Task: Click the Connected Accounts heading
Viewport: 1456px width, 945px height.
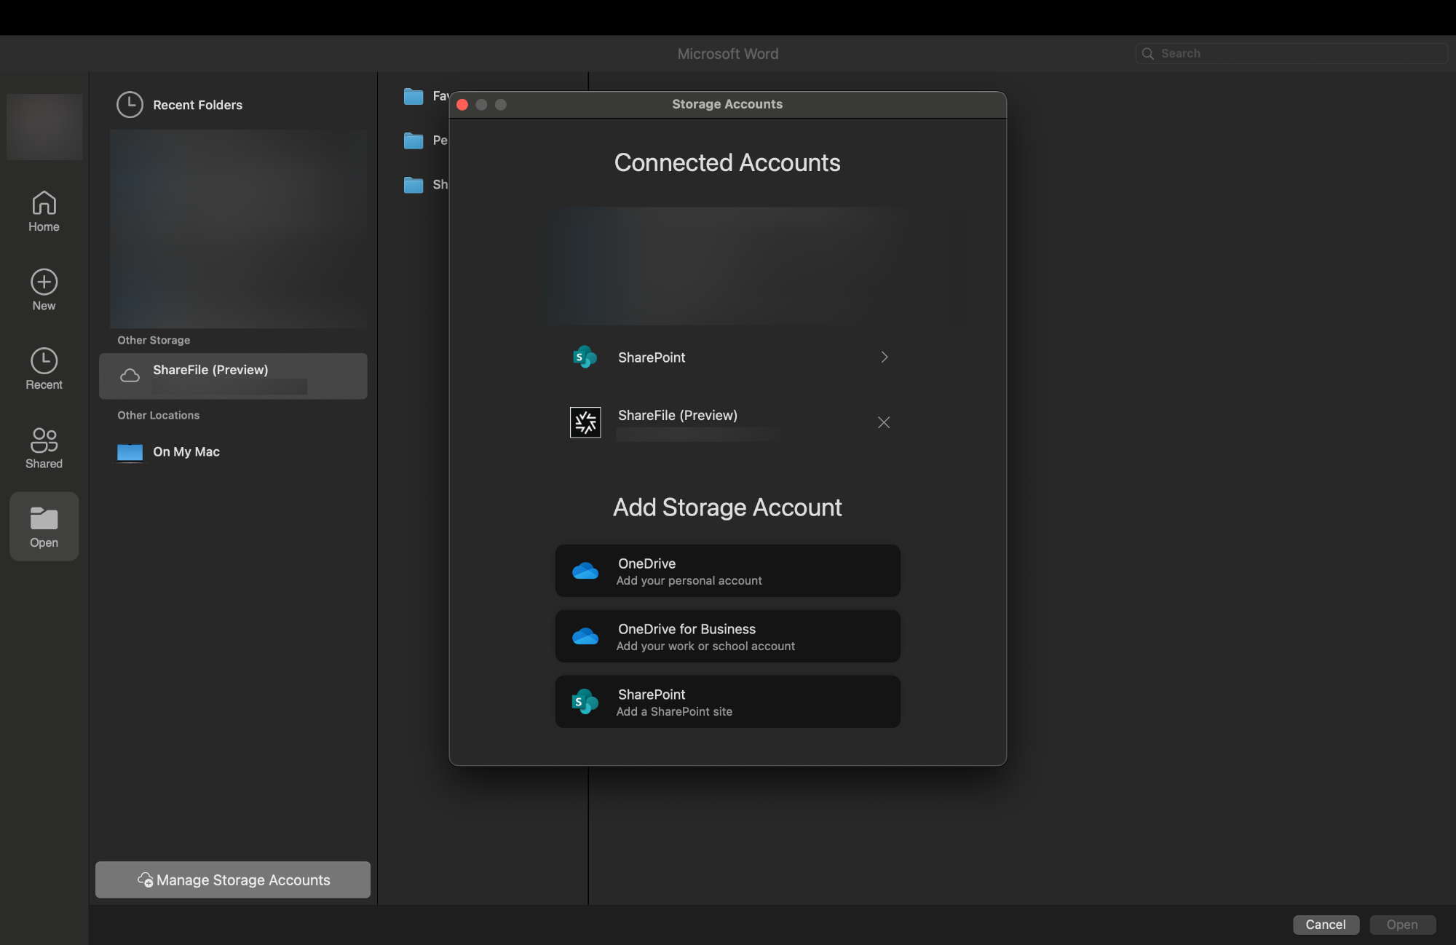Action: 727,162
